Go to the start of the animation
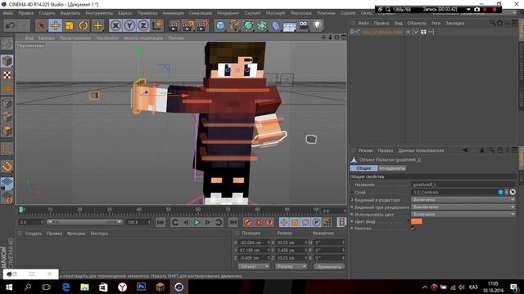The height and width of the screenshot is (294, 524). coord(160,222)
